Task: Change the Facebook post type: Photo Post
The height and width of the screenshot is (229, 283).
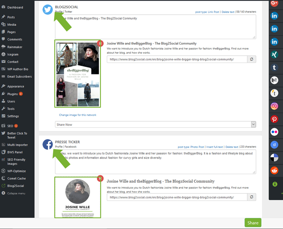Action: (x=191, y=147)
